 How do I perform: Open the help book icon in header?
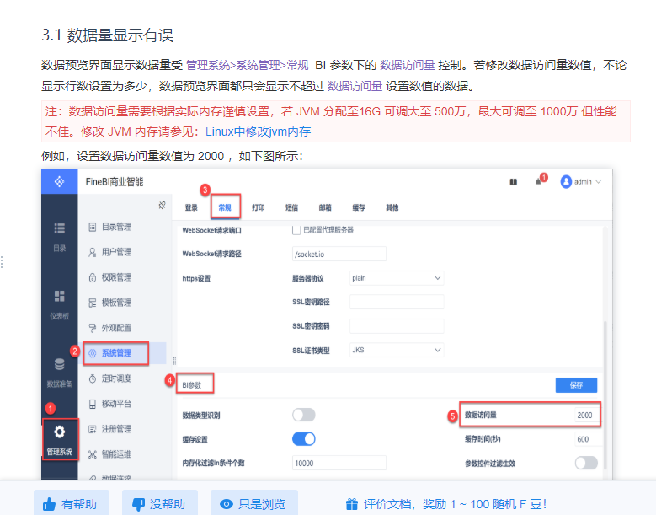pos(514,182)
